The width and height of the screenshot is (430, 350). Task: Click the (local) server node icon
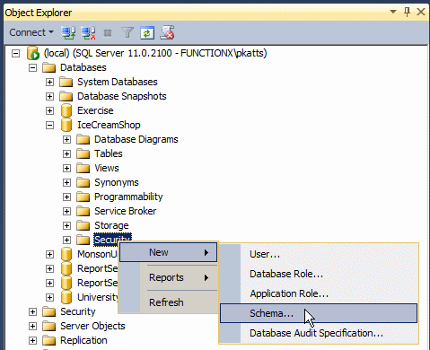(33, 53)
